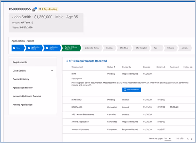Click the copy documents icon beside case number
Screen dimensions: 196x143
(x=34, y=9)
